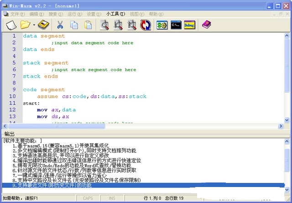The height and width of the screenshot is (203, 292).
Task: Editor horizontal scroll left arrow
Action: tap(5, 126)
